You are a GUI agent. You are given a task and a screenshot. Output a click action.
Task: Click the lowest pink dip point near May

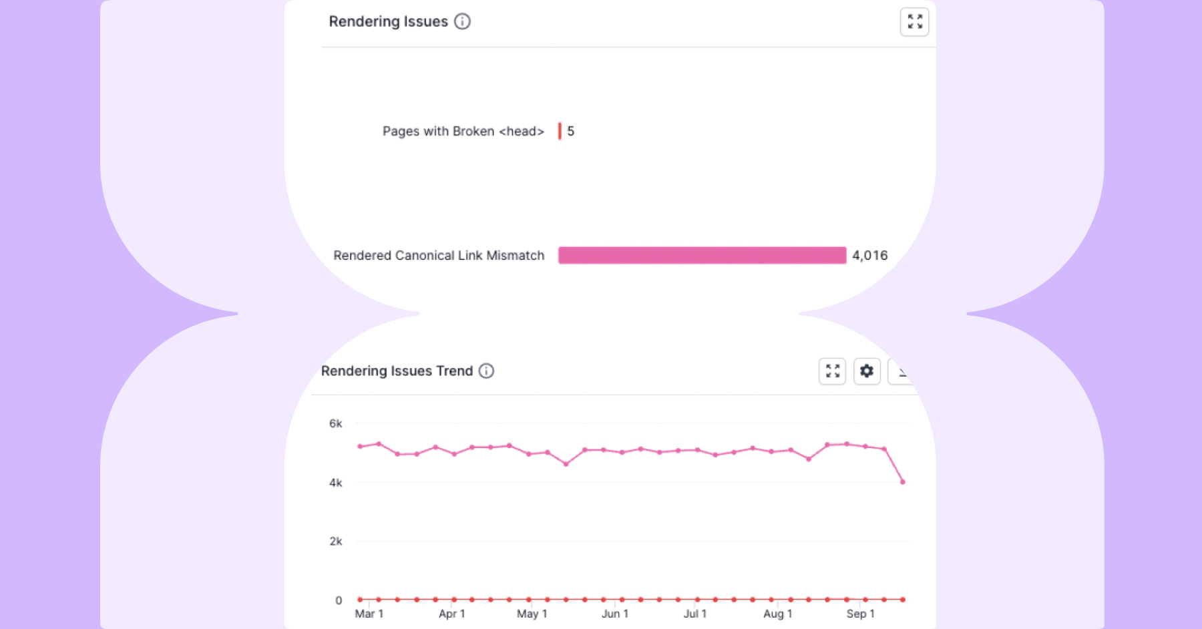pyautogui.click(x=566, y=463)
